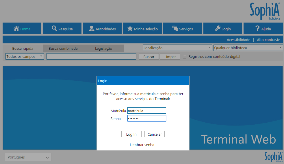Click the Serviços windows icon
This screenshot has width=284, height=164.
(175, 29)
